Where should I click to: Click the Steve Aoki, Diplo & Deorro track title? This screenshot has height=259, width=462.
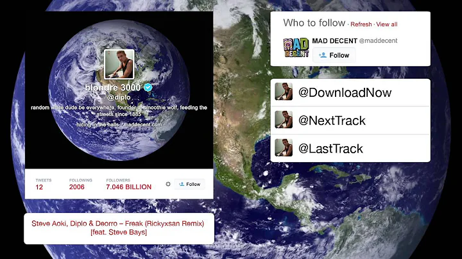pos(118,228)
